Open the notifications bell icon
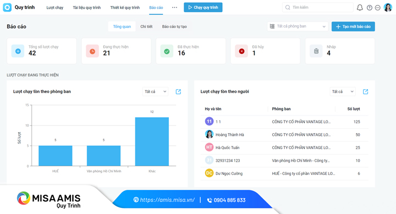The width and height of the screenshot is (396, 214). 360,8
